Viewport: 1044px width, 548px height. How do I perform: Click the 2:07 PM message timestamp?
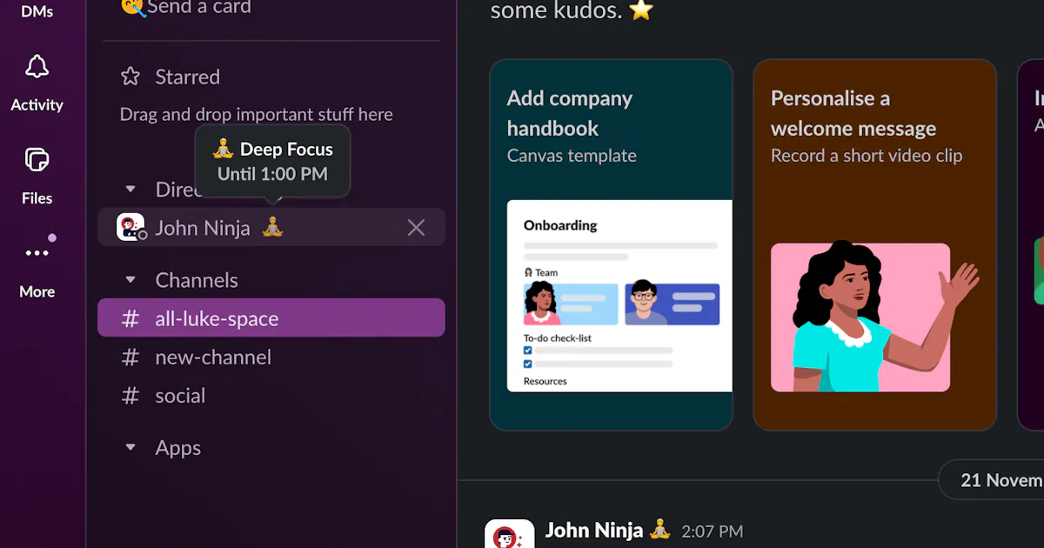tap(712, 531)
